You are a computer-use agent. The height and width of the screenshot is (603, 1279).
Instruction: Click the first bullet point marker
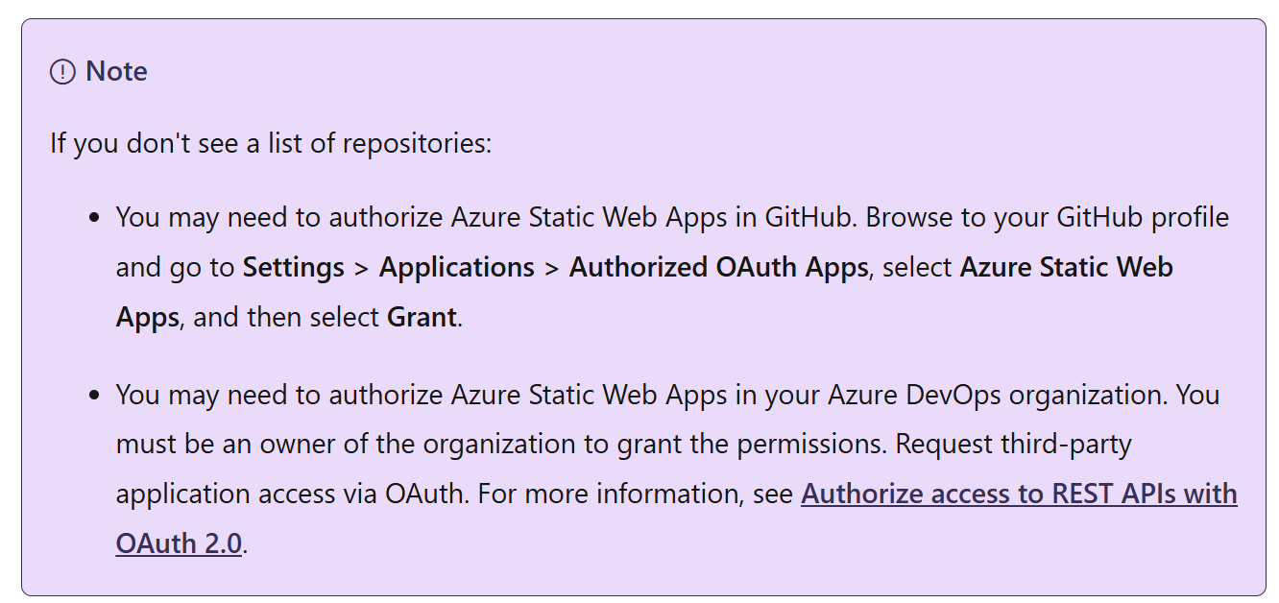point(94,218)
